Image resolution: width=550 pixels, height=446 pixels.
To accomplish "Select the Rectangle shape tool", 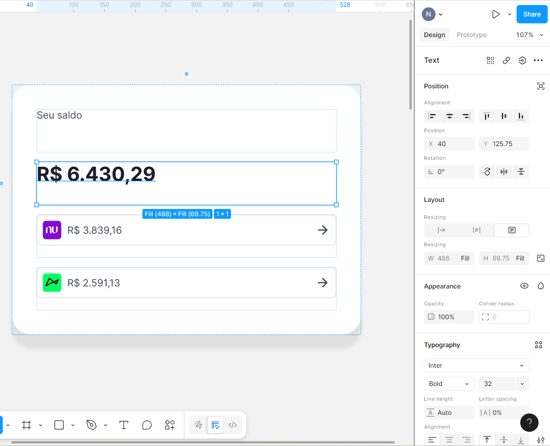I will pyautogui.click(x=59, y=425).
